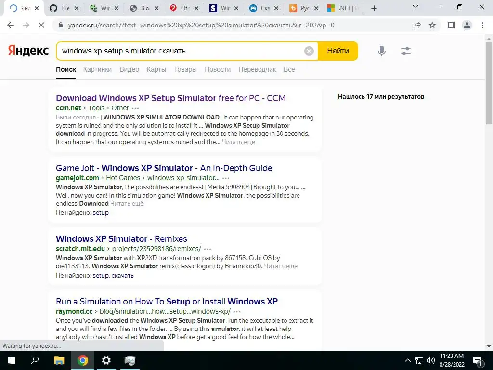Open Chrome profile menu
Image resolution: width=493 pixels, height=370 pixels.
pyautogui.click(x=467, y=25)
